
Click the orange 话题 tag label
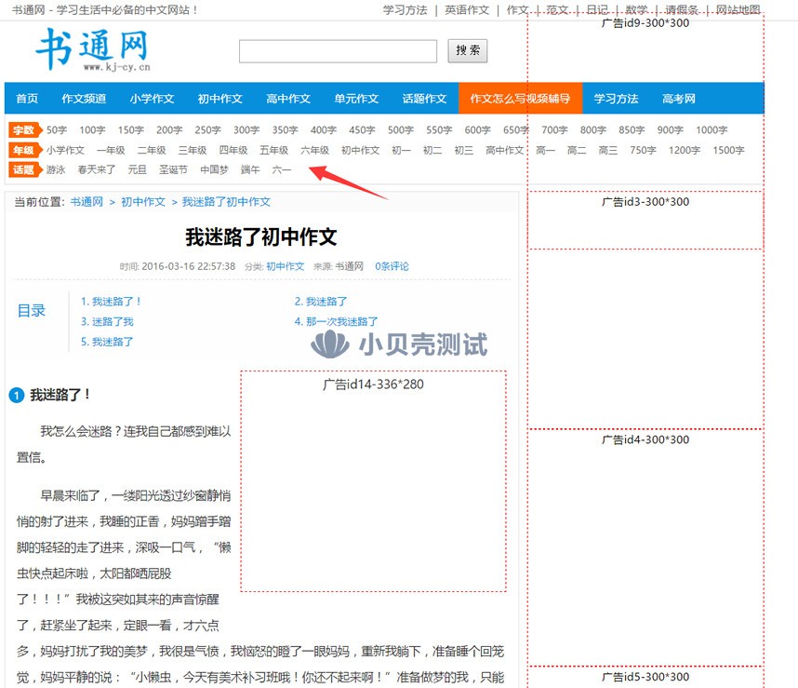23,169
